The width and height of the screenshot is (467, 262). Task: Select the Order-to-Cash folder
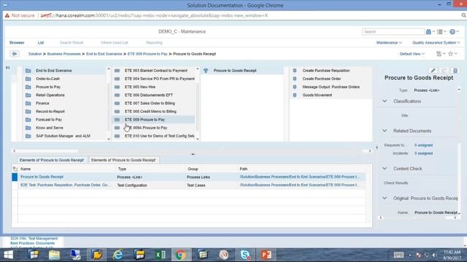tap(47, 79)
